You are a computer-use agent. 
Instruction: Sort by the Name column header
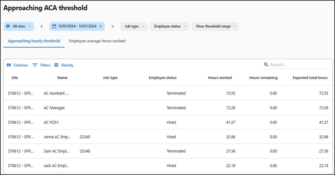[x=62, y=78]
